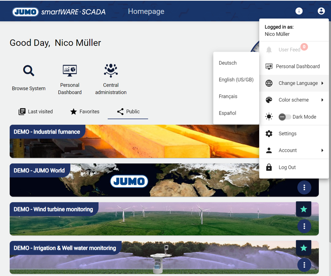Switch to the Last visited tab

(x=36, y=112)
